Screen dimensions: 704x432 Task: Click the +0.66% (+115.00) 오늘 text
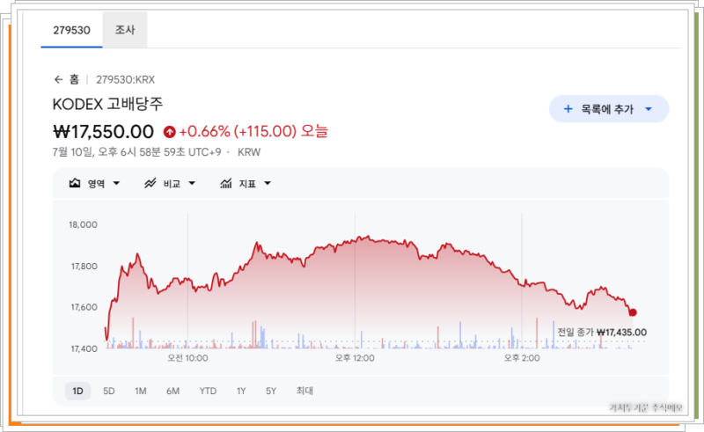click(253, 132)
